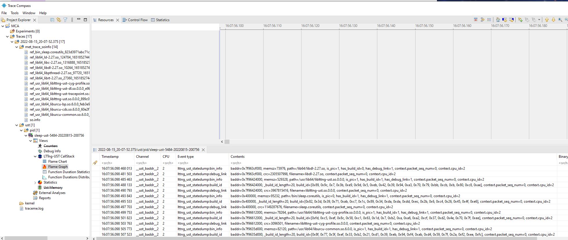Toggle Link with Editor in Project Explorer
Viewport: 568px width, 240px height.
click(x=59, y=20)
